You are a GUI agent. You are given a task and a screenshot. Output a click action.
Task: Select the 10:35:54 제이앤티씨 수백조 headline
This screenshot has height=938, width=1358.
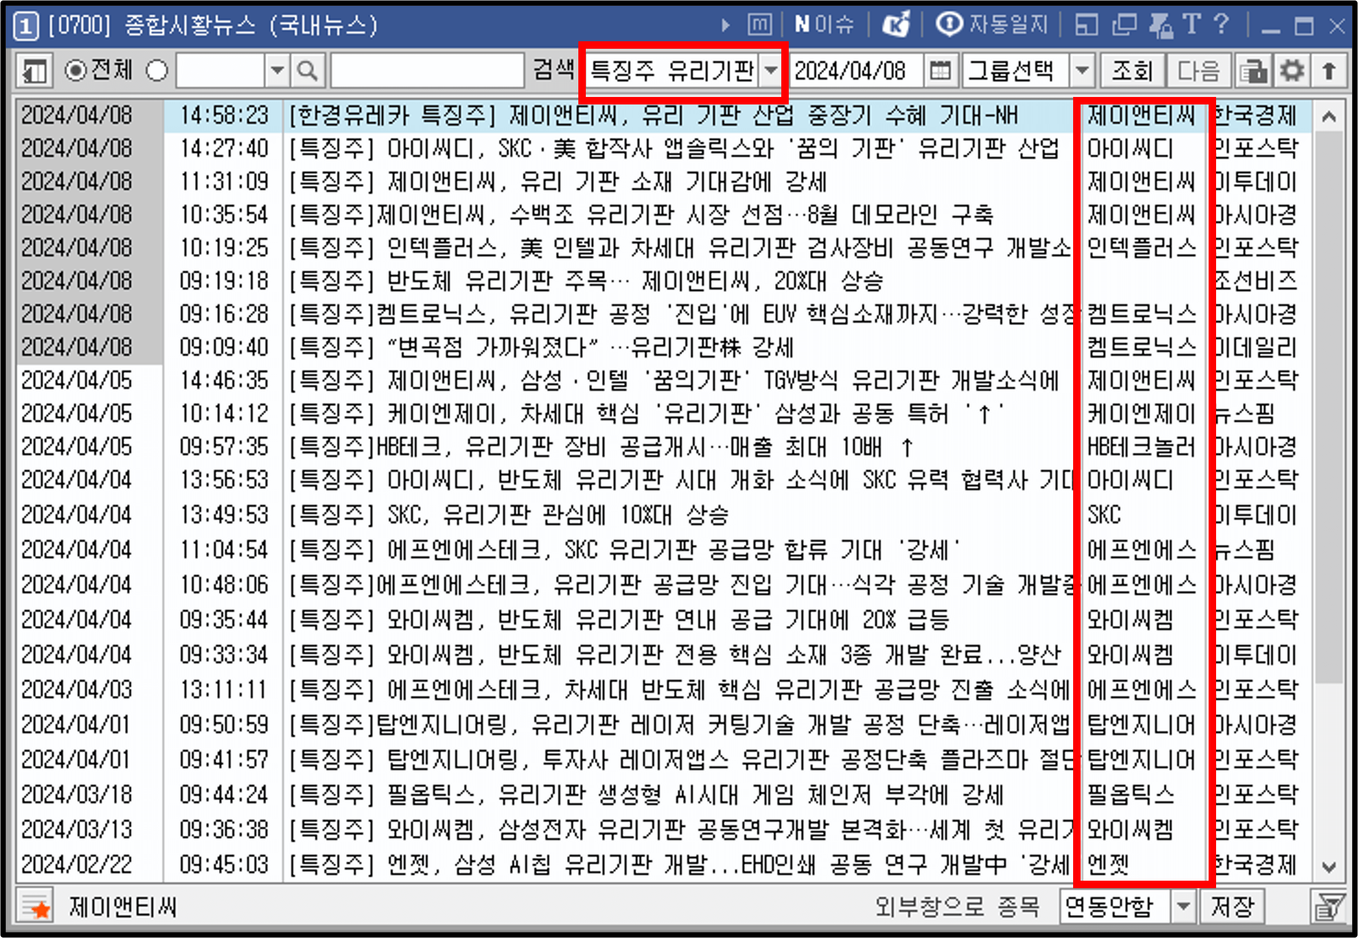click(x=640, y=214)
